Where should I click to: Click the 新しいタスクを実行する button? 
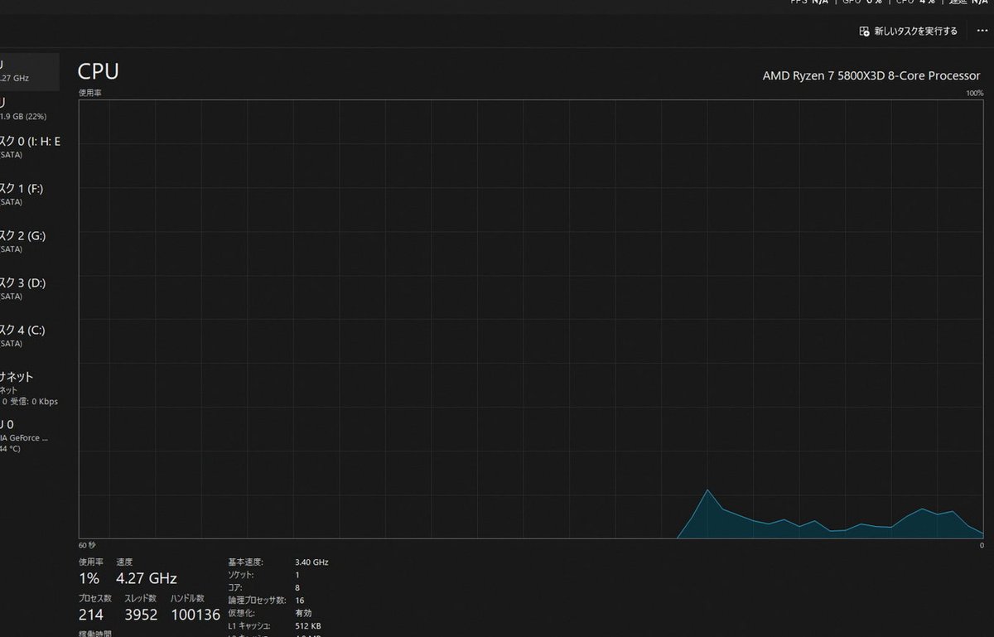pyautogui.click(x=909, y=31)
